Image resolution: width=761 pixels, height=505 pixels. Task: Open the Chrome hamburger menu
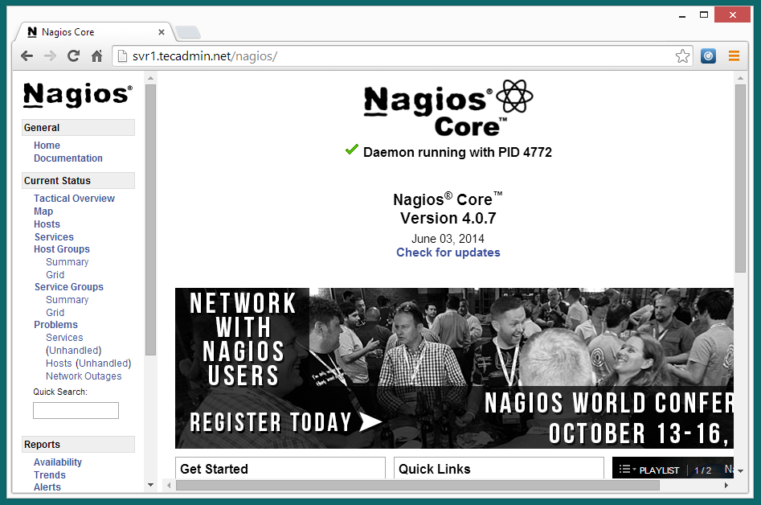click(734, 56)
